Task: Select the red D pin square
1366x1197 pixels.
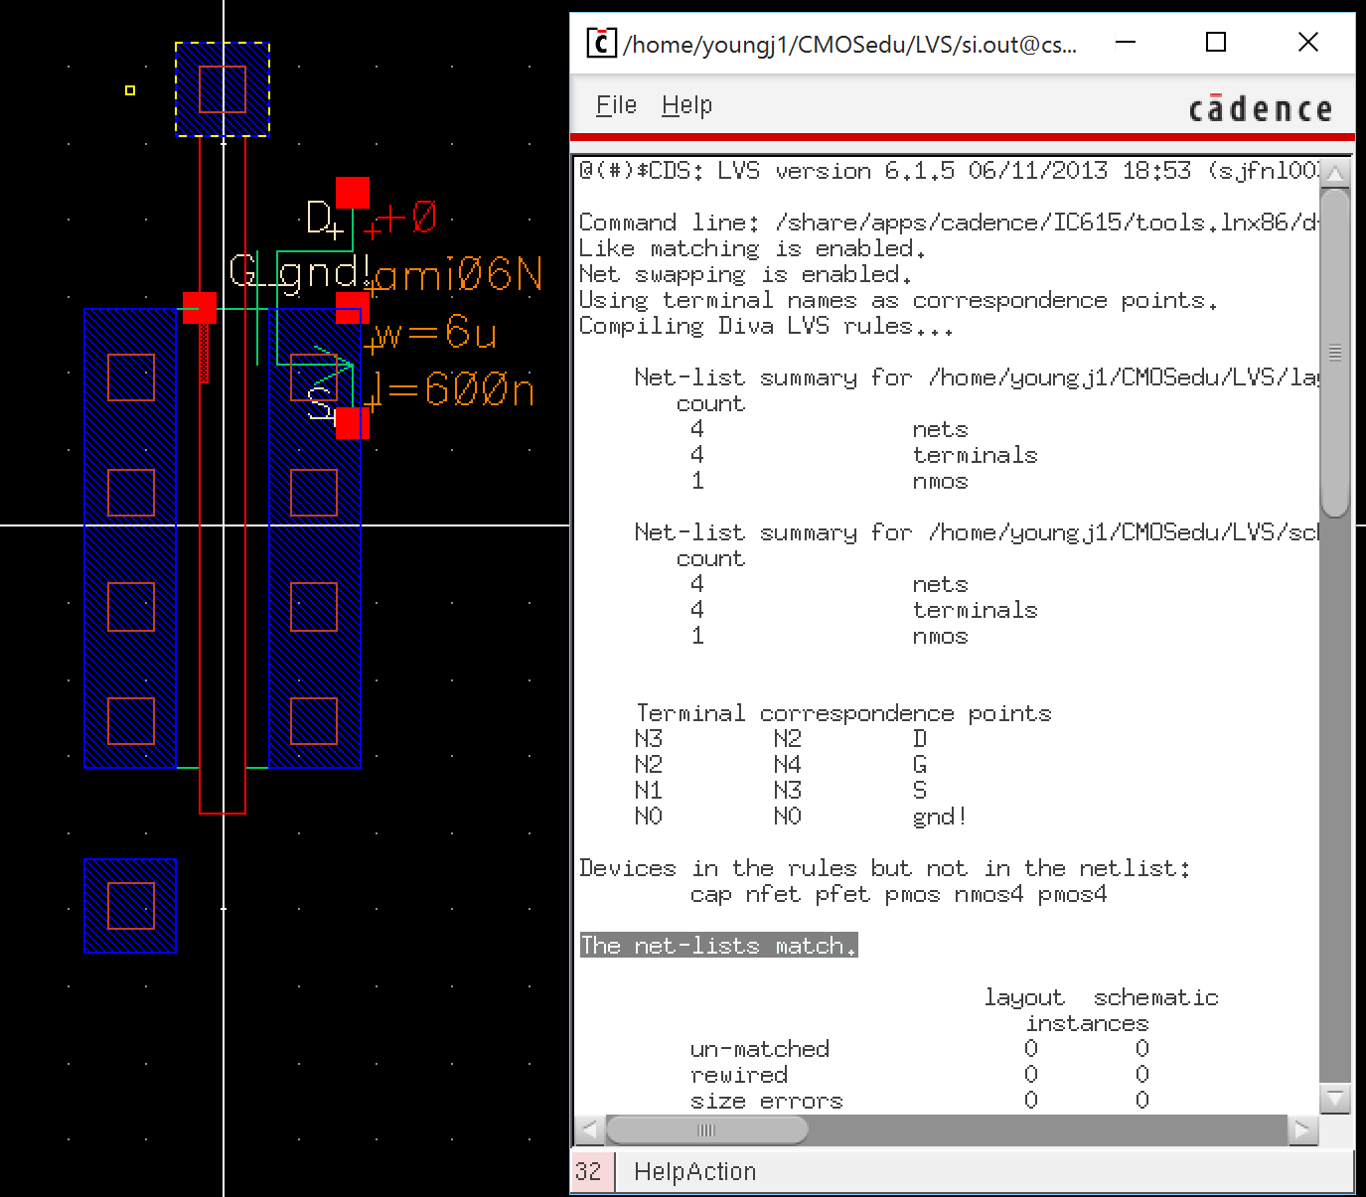Action: [x=352, y=193]
